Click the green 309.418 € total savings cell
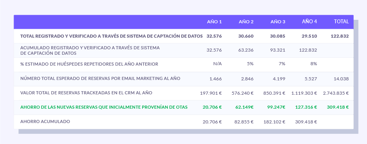The image size is (367, 144). tap(338, 107)
